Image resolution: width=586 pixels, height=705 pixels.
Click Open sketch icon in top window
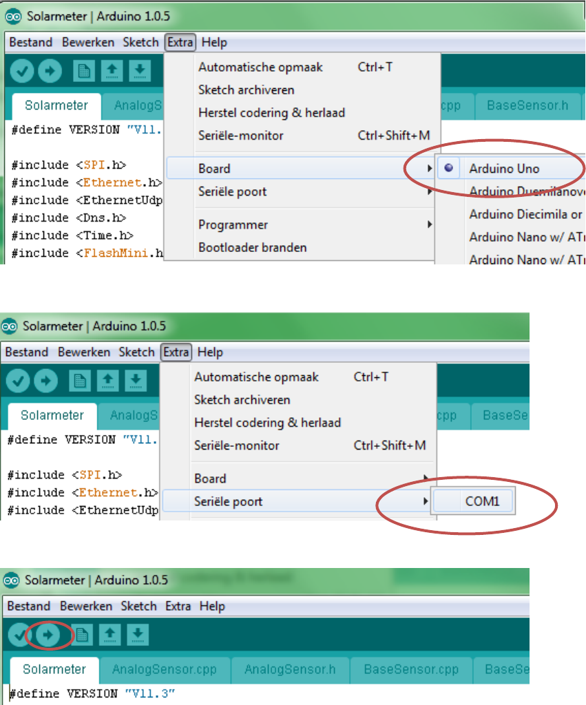pyautogui.click(x=112, y=71)
